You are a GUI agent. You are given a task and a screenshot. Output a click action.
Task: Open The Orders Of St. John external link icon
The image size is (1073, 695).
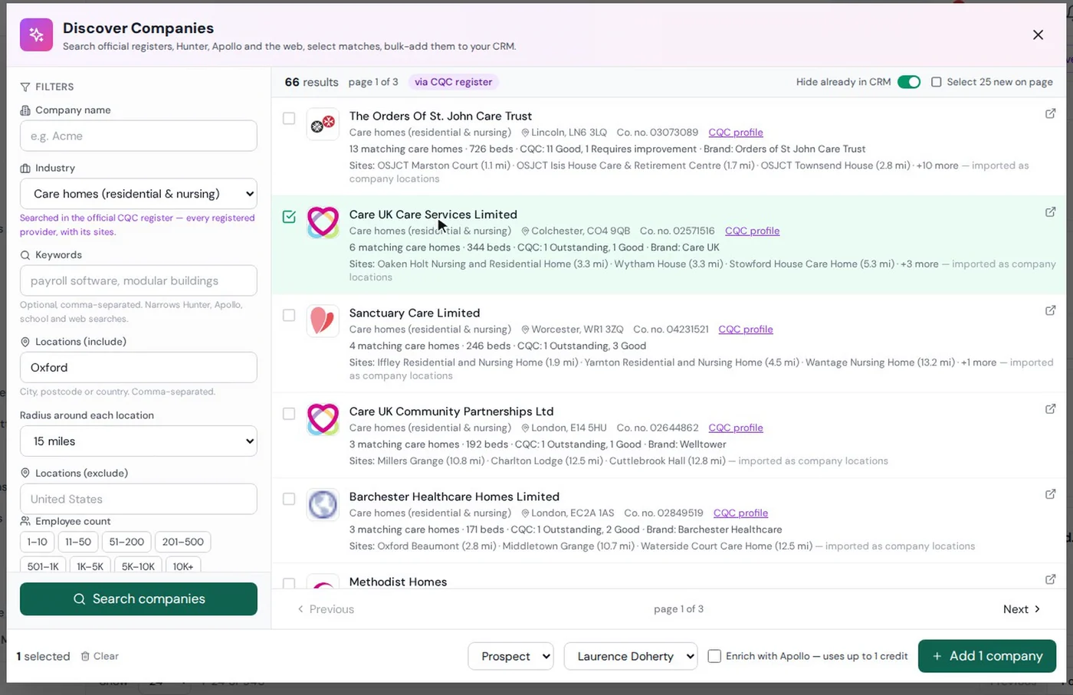[x=1050, y=113]
